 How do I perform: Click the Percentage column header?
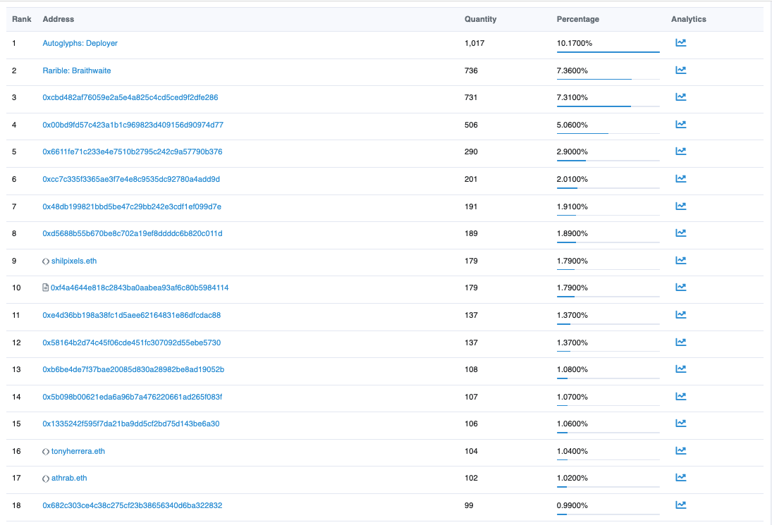578,19
